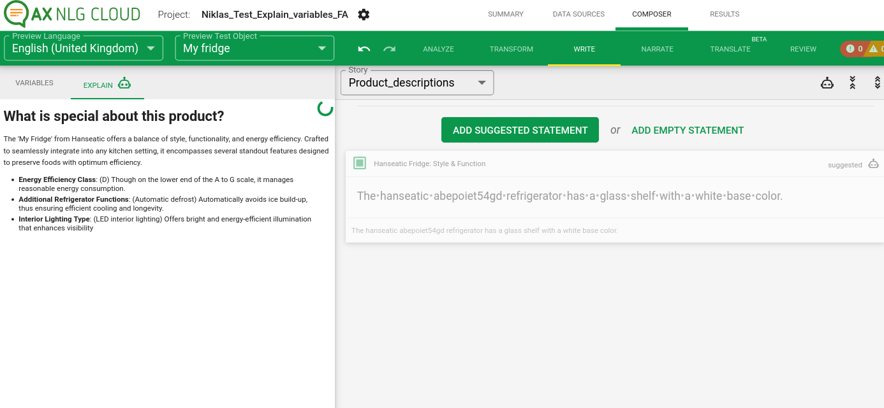This screenshot has width=884, height=408.
Task: Switch to the Narrate step
Action: (x=658, y=49)
